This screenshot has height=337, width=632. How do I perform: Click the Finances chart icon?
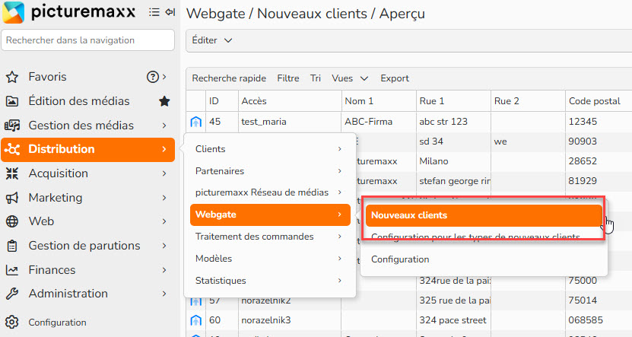coord(12,270)
